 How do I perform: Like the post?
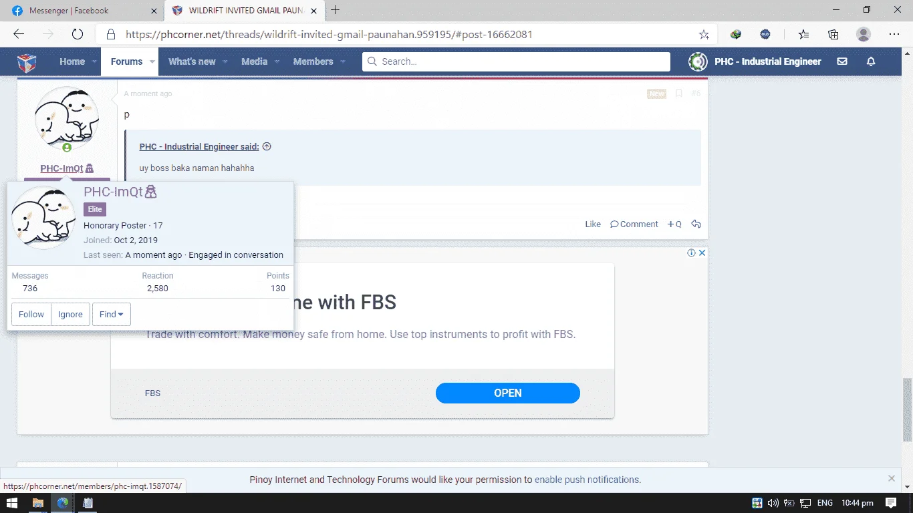point(593,224)
